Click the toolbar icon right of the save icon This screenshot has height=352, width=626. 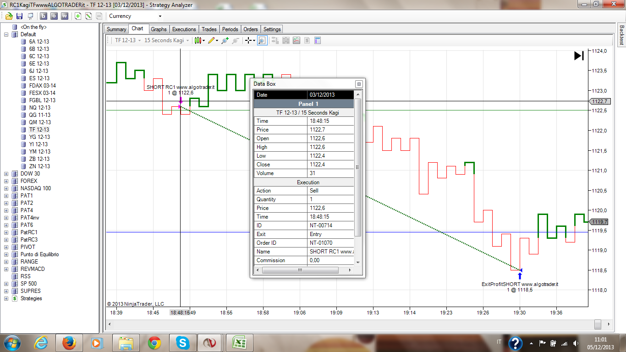(x=30, y=16)
